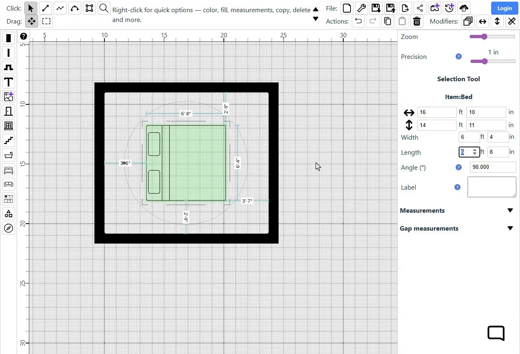Viewport: 520px width, 354px height.
Task: Click into the Label text box
Action: point(492,187)
